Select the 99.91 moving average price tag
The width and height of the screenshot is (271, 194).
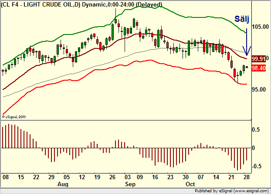[259, 59]
